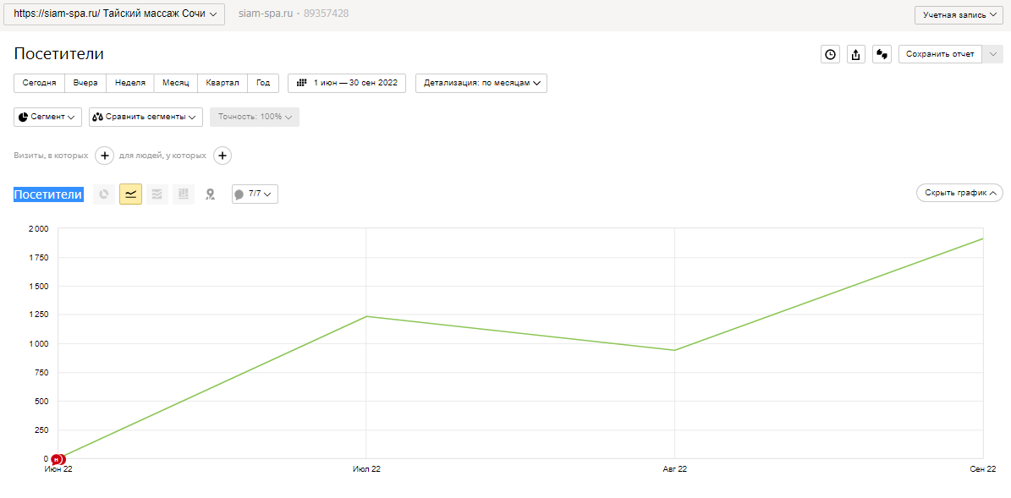Select the Неделя period tab
Viewport: 1011px width, 498px height.
pyautogui.click(x=130, y=83)
